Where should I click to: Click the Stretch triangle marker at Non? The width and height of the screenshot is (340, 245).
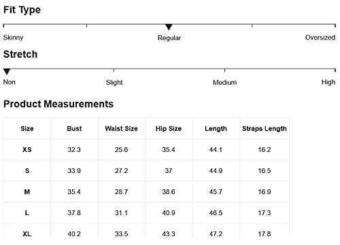point(7,72)
